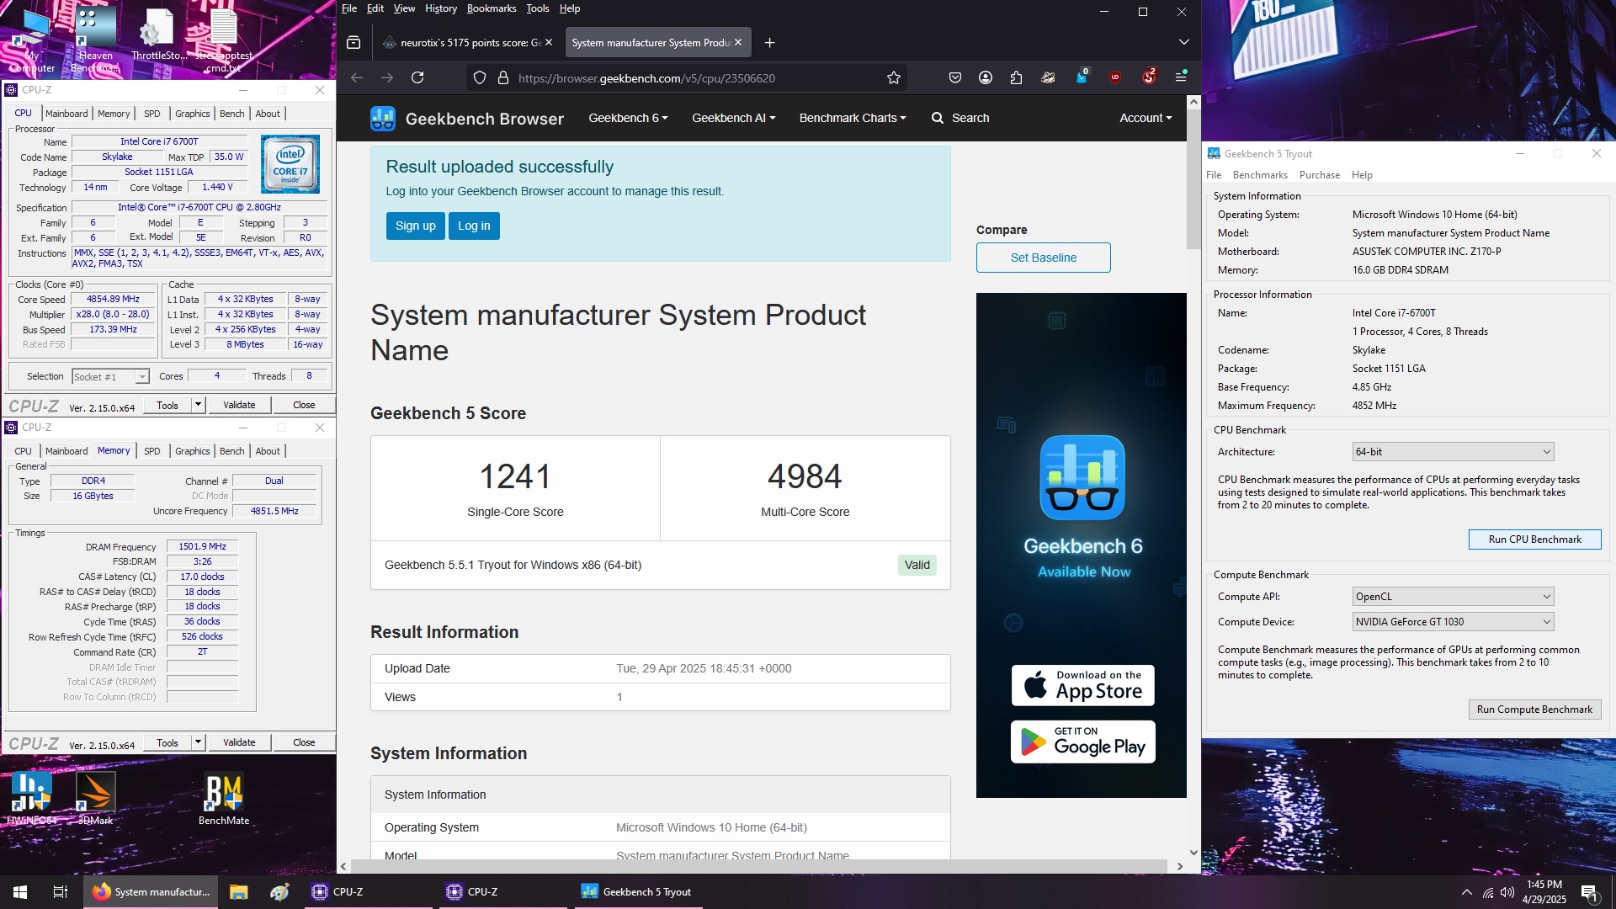Open Compute Device GT 1030 dropdown
This screenshot has height=909, width=1616.
click(1453, 622)
